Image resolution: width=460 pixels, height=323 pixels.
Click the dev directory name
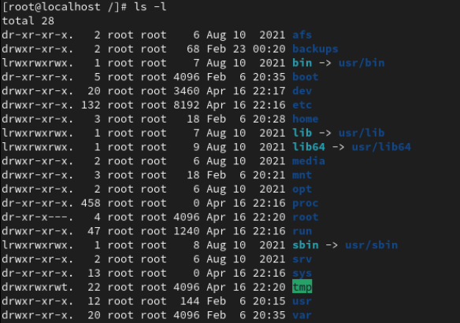coord(302,91)
